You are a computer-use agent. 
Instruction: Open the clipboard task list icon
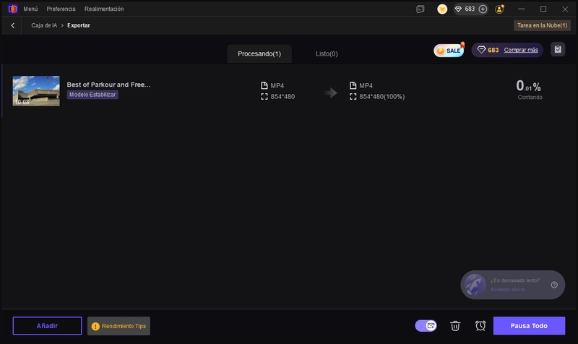point(557,50)
